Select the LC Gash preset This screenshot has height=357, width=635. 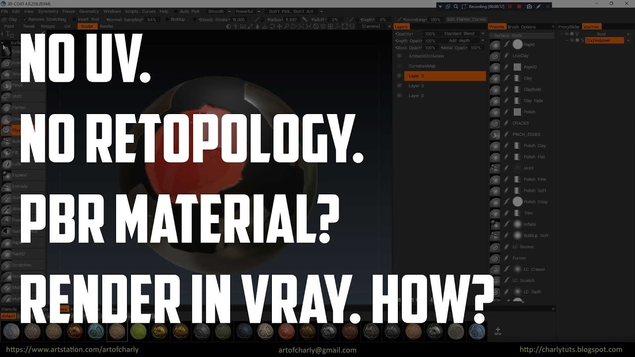pos(532,292)
